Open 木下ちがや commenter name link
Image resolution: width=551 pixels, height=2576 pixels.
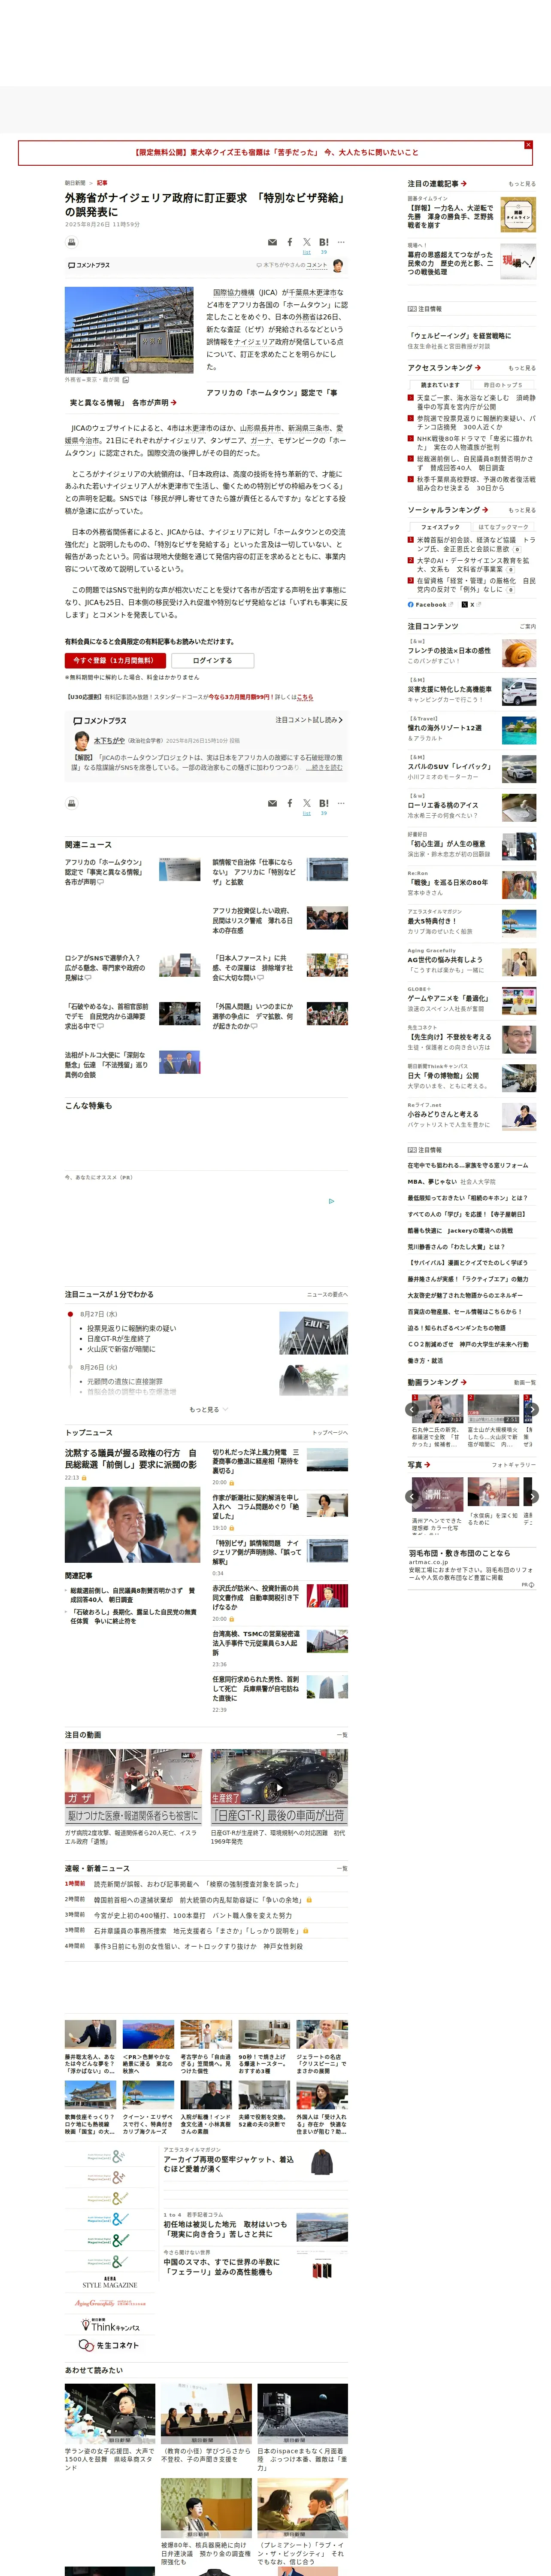(108, 740)
